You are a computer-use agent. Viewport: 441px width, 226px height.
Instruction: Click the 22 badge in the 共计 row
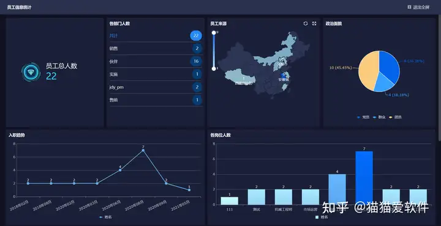(196, 35)
